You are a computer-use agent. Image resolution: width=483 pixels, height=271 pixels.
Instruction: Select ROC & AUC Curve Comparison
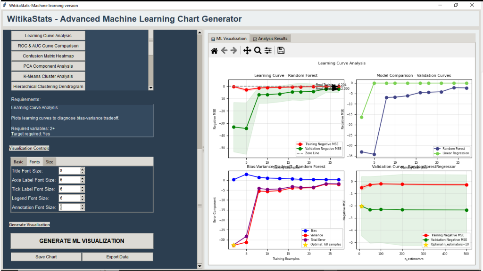tap(48, 46)
